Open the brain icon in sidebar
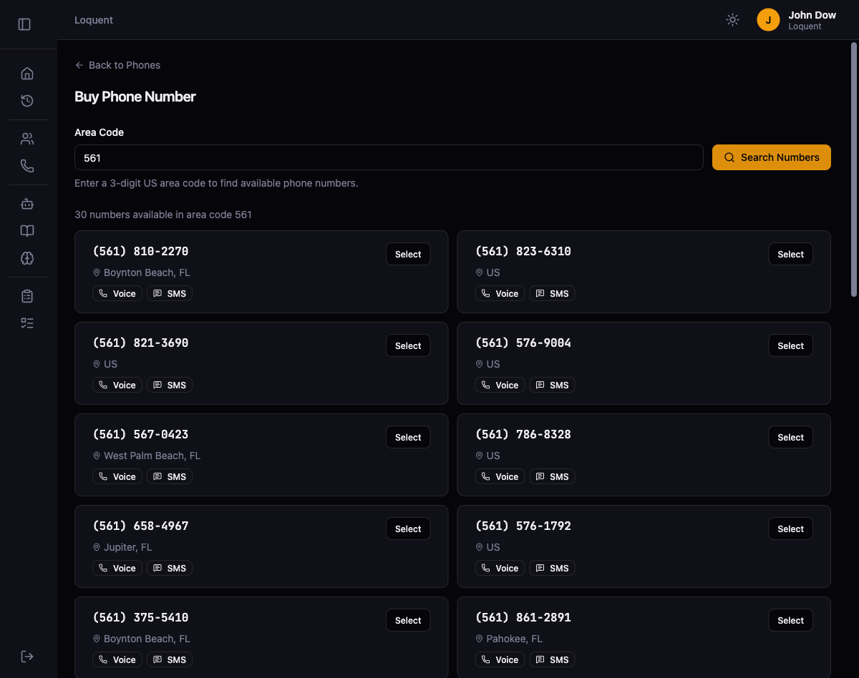This screenshot has width=859, height=678. (x=27, y=258)
